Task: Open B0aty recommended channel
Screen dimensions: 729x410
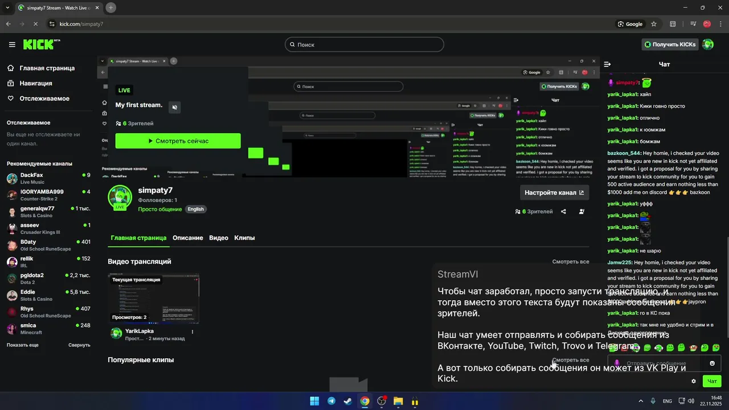Action: coord(48,245)
